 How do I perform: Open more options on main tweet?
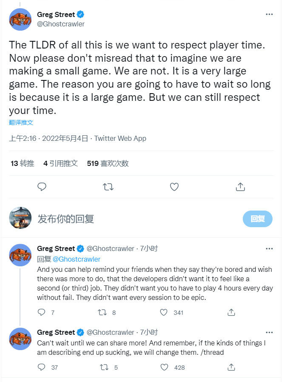269,14
